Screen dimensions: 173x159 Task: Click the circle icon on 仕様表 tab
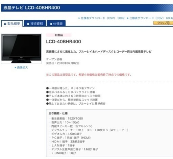tap(51, 24)
